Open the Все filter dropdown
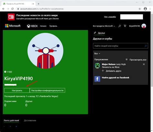This screenshot has width=153, height=132. pos(97,54)
